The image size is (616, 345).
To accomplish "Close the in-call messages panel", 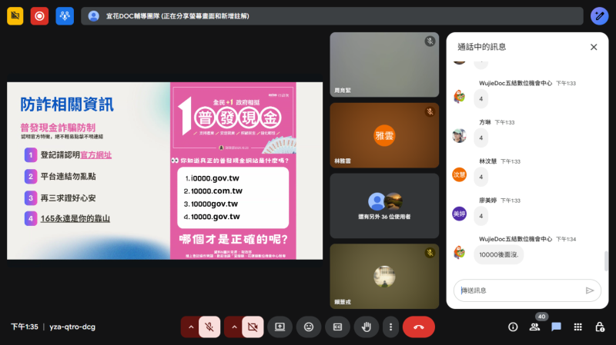I will click(594, 47).
